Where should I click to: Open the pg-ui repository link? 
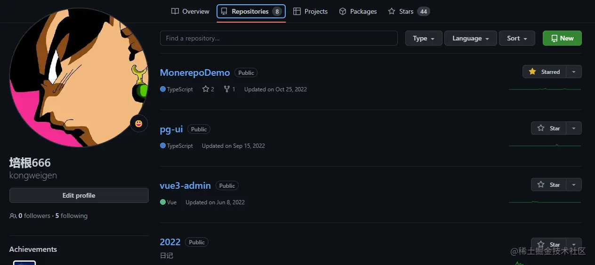(171, 129)
